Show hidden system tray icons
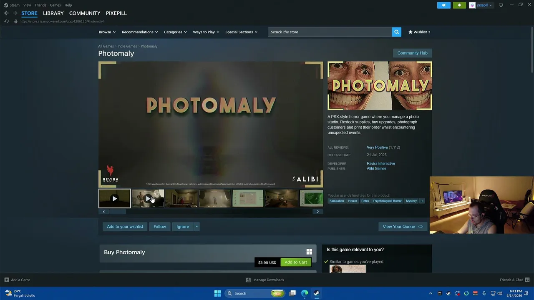 [431, 293]
